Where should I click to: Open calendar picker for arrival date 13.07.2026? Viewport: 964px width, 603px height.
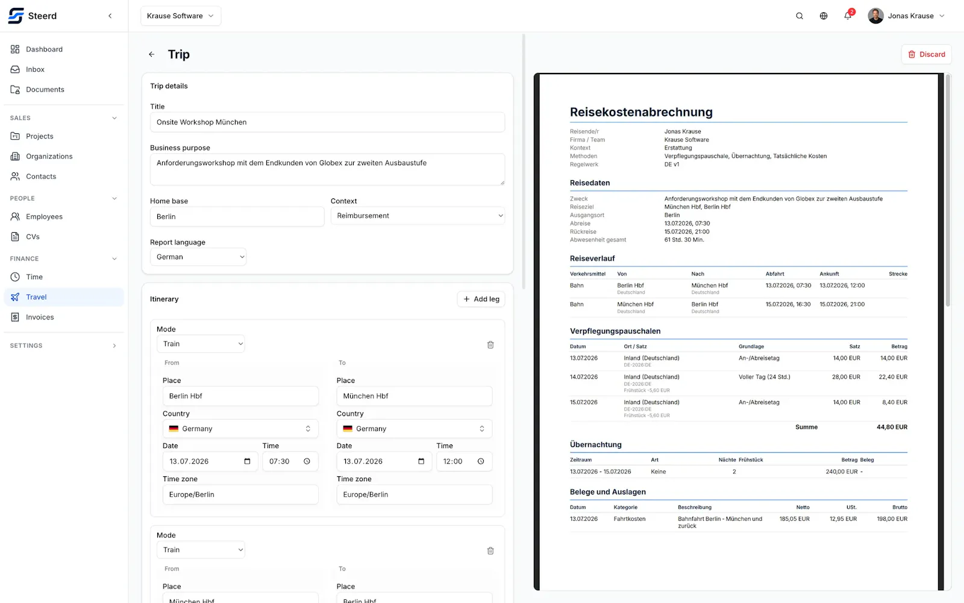421,461
